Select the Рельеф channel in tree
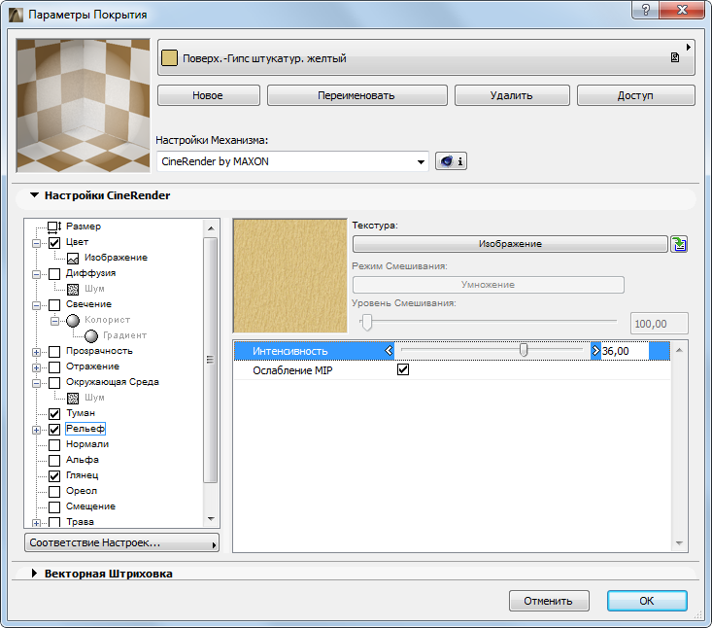This screenshot has width=712, height=628. pyautogui.click(x=85, y=429)
